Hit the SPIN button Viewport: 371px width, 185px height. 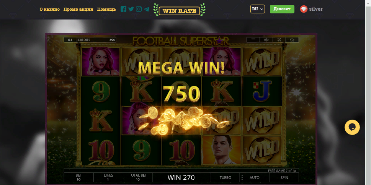point(284,177)
